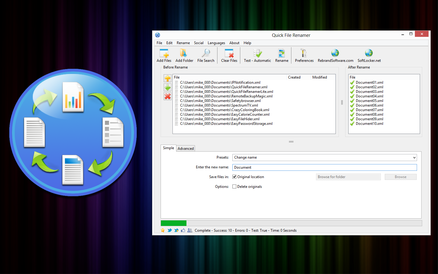Click the Twitter bird status bar icon

[169, 230]
